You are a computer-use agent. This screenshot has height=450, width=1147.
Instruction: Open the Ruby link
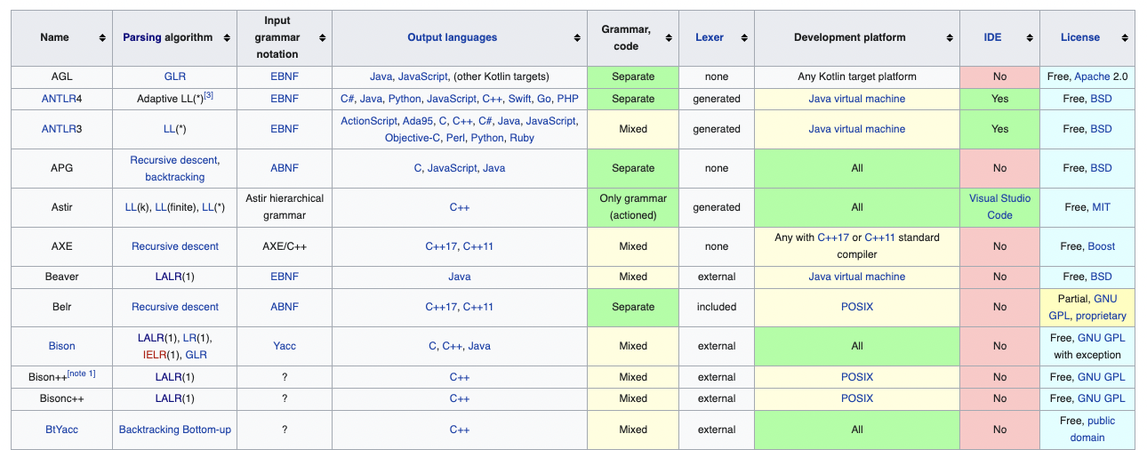point(522,138)
